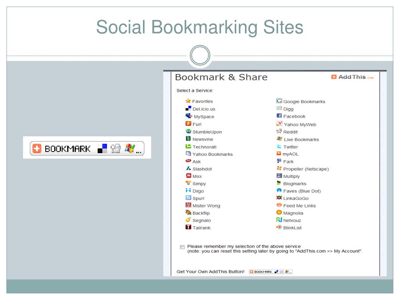Image resolution: width=400 pixels, height=300 pixels.
Task: Click the Backflip icon
Action: pyautogui.click(x=188, y=212)
